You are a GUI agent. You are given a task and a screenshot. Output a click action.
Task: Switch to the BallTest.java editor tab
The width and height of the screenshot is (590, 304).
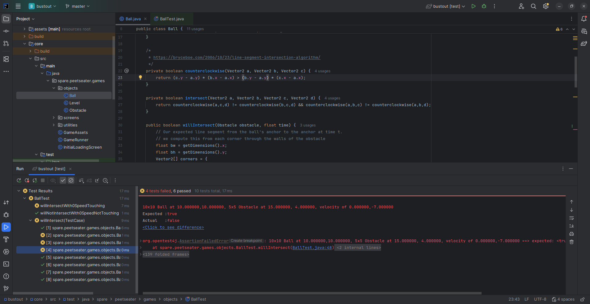click(171, 19)
